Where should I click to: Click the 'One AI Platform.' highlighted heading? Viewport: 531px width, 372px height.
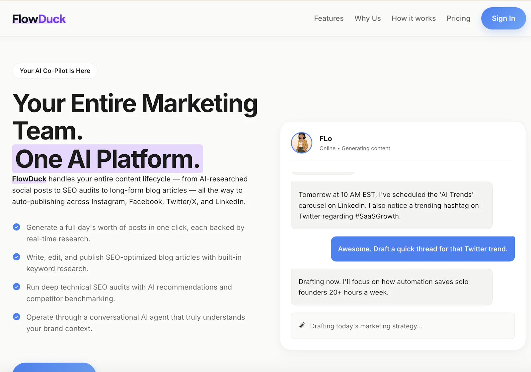click(108, 159)
